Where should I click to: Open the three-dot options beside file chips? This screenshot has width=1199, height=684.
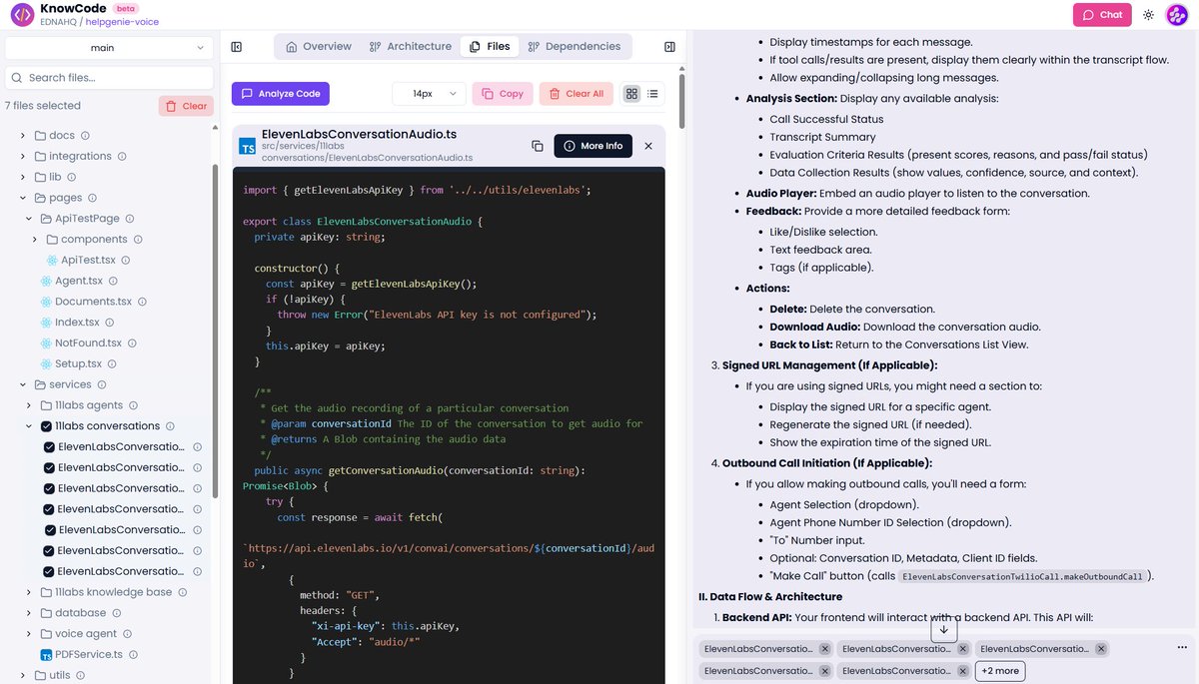(x=1182, y=648)
